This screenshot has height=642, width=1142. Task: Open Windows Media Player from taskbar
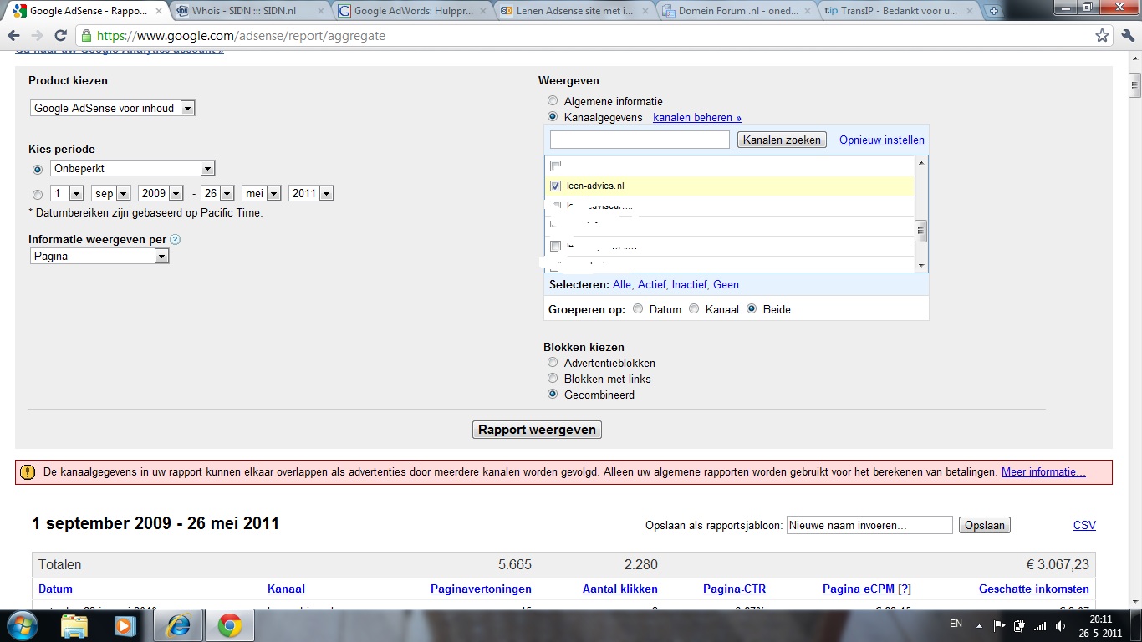(125, 625)
